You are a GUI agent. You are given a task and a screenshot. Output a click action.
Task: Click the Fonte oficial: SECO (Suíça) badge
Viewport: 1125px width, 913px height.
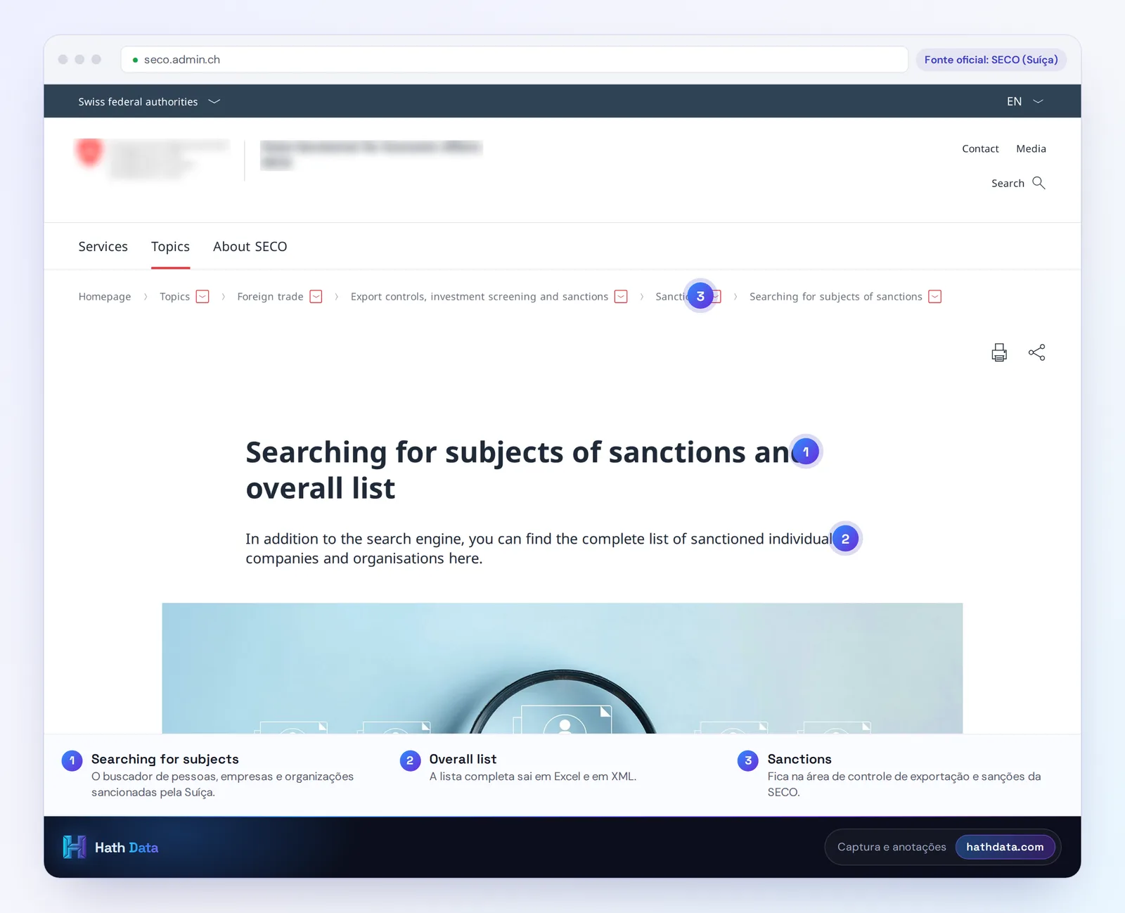[991, 60]
